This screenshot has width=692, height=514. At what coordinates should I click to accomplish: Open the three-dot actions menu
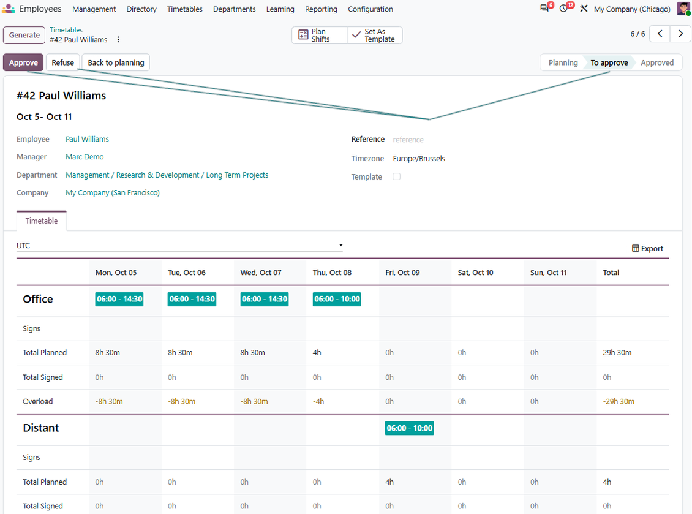coord(118,39)
